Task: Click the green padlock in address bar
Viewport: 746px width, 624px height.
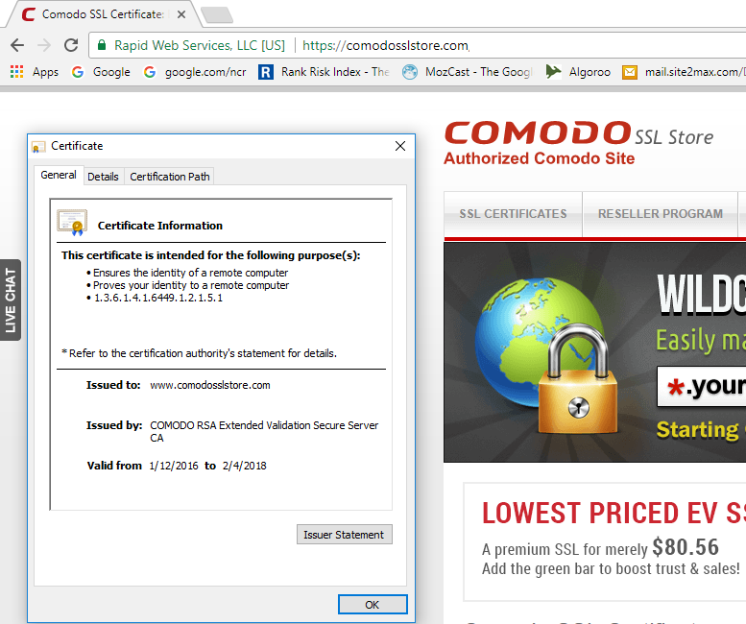Action: (x=102, y=45)
